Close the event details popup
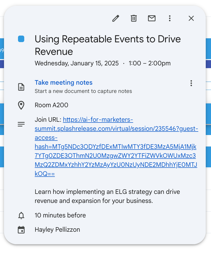211x253 pixels. pos(191,18)
